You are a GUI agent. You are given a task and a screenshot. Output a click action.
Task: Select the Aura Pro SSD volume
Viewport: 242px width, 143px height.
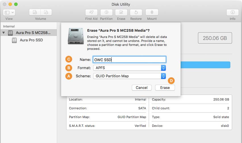coord(31,40)
